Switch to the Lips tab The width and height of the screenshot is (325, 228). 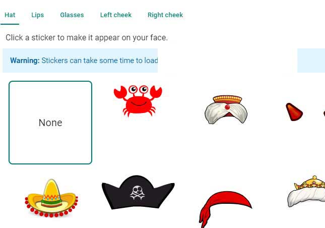[x=37, y=15]
